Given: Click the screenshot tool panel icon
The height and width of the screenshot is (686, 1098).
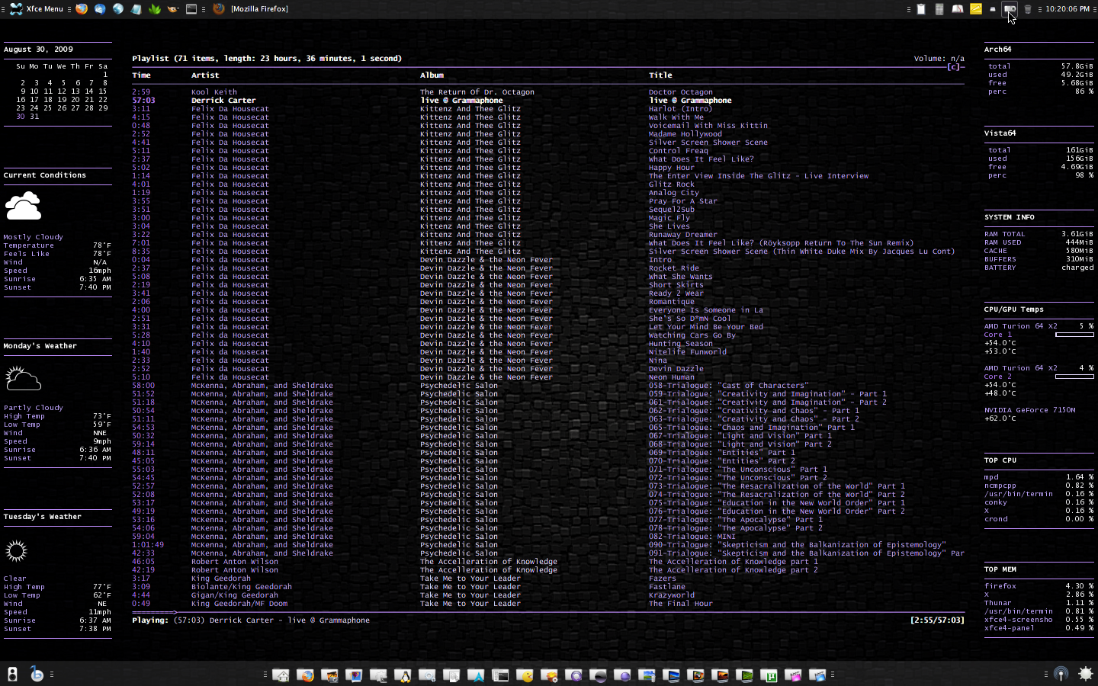Looking at the screenshot, I should click(x=1010, y=9).
